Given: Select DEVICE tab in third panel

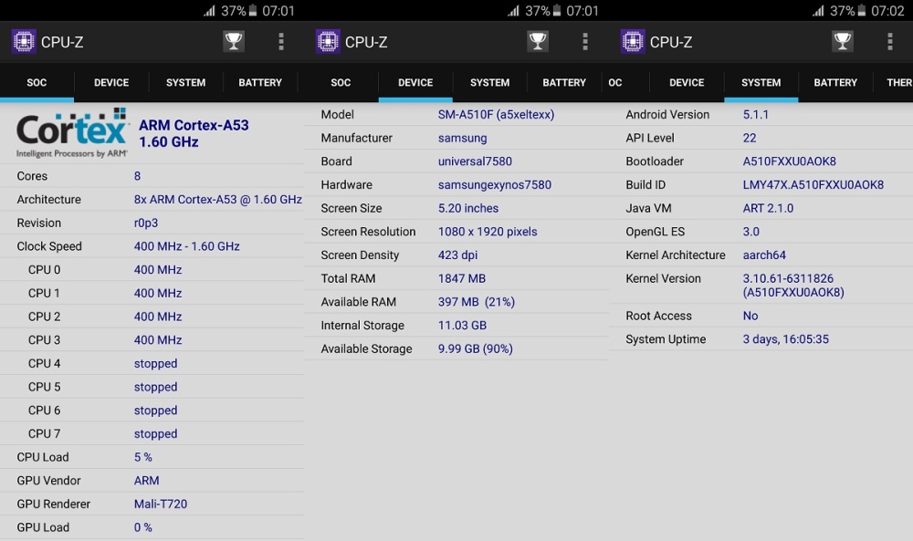Looking at the screenshot, I should 687,83.
